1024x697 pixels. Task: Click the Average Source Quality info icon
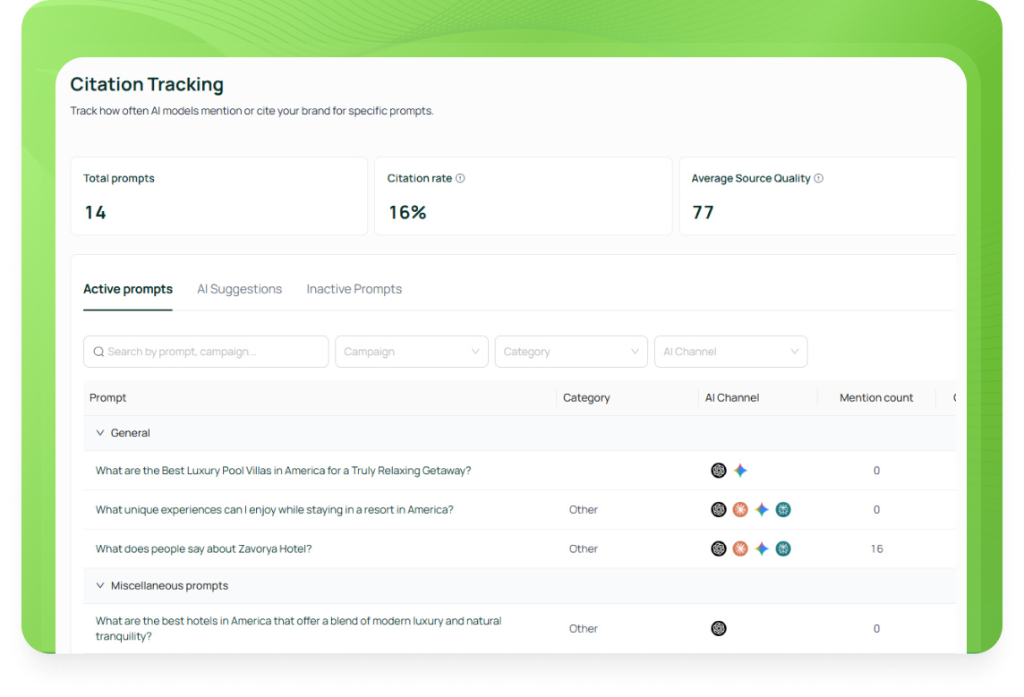coord(818,178)
